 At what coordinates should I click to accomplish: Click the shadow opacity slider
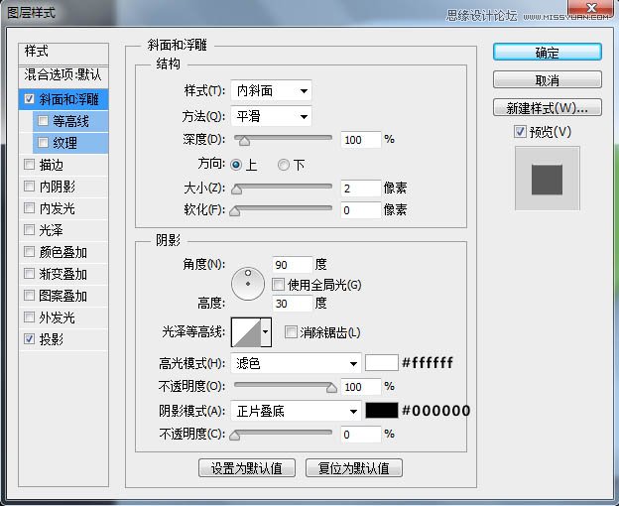coord(283,433)
